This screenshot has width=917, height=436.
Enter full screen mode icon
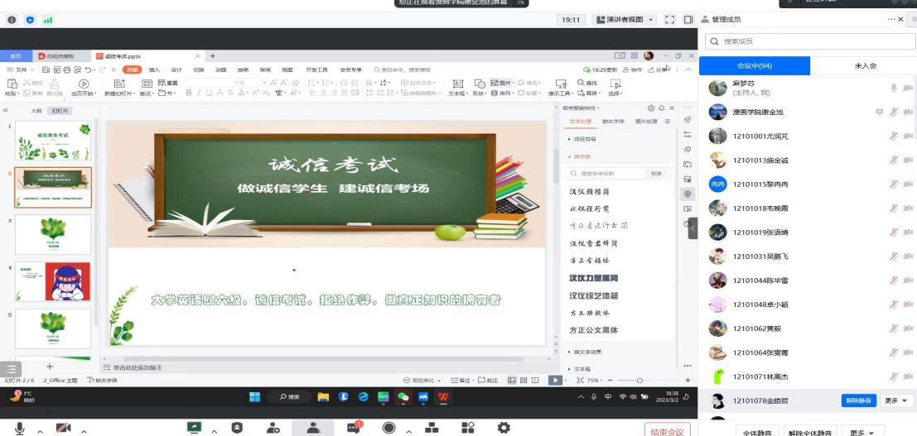669,19
